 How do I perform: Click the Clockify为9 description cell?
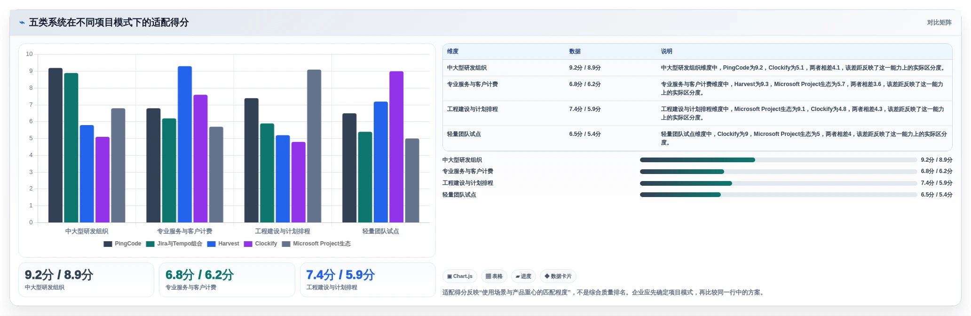point(804,138)
